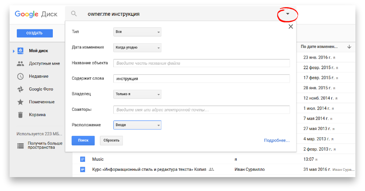Click the Корзина trash bin icon
Image resolution: width=365 pixels, height=191 pixels.
tap(21, 115)
